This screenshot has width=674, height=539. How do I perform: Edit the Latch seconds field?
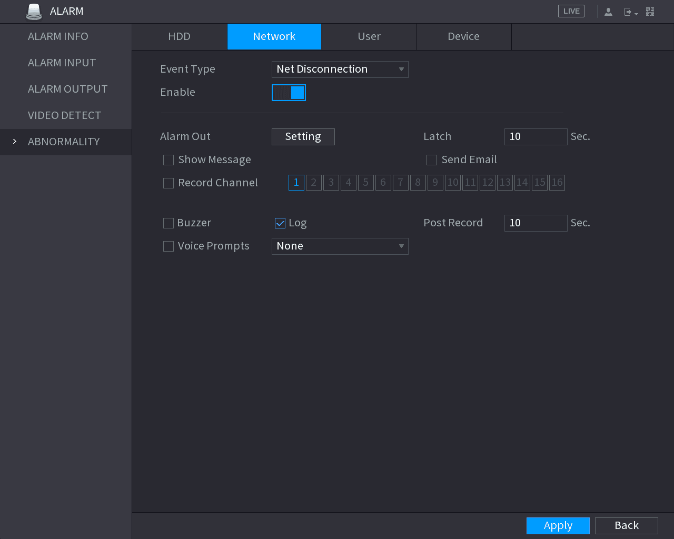pyautogui.click(x=536, y=137)
